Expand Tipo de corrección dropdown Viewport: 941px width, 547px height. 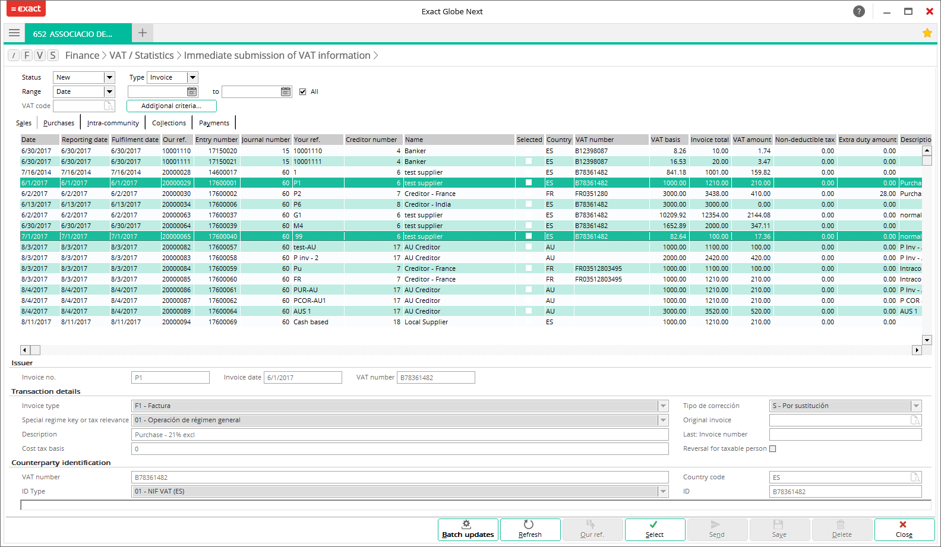pos(916,406)
